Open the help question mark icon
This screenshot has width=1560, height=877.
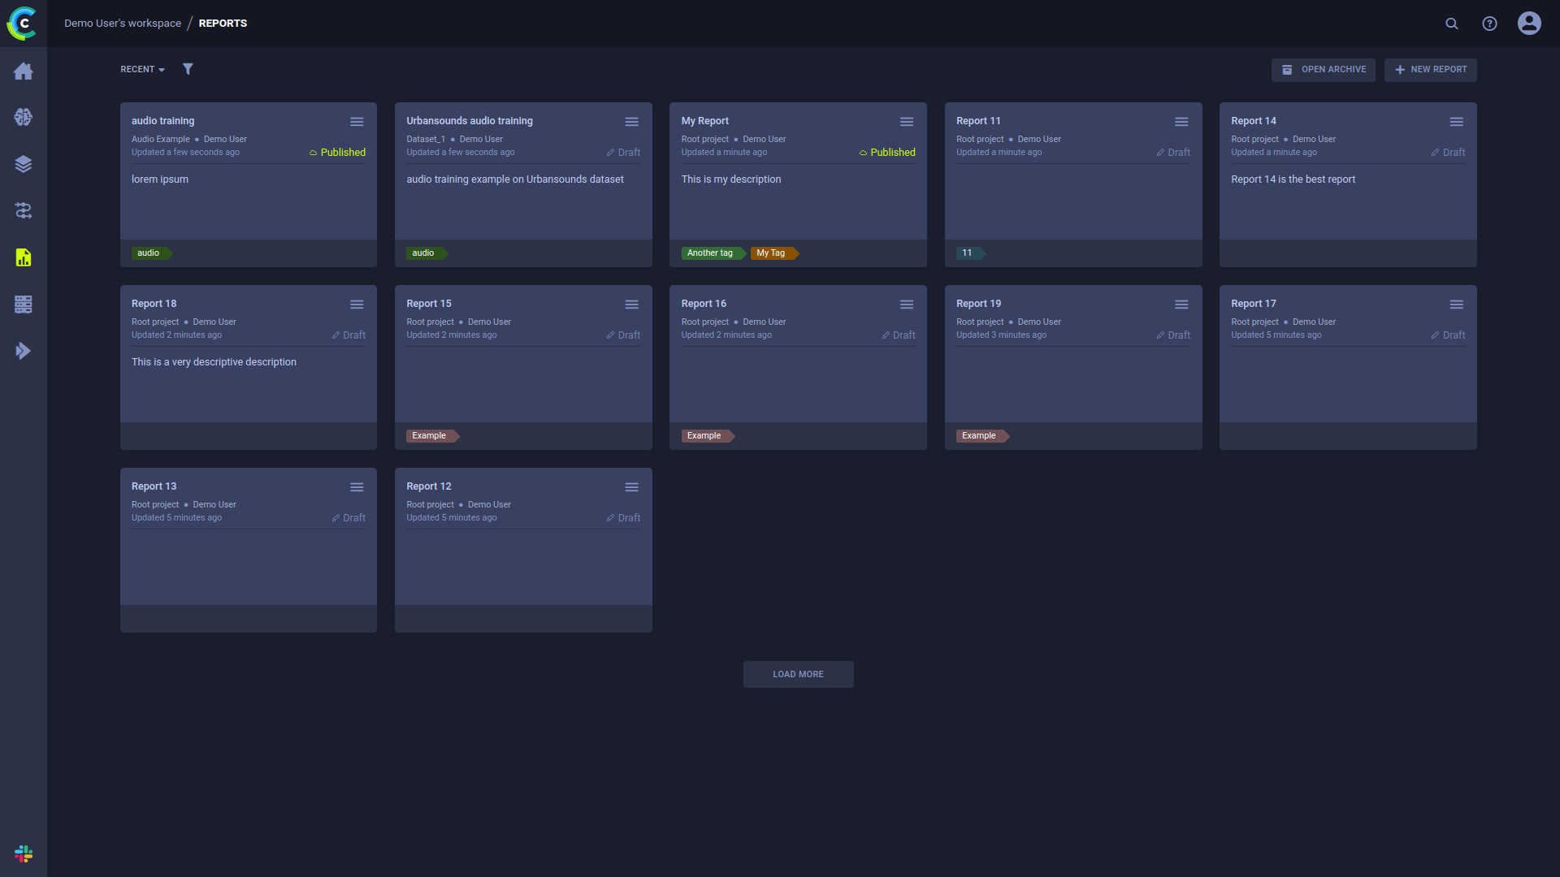[x=1490, y=24]
